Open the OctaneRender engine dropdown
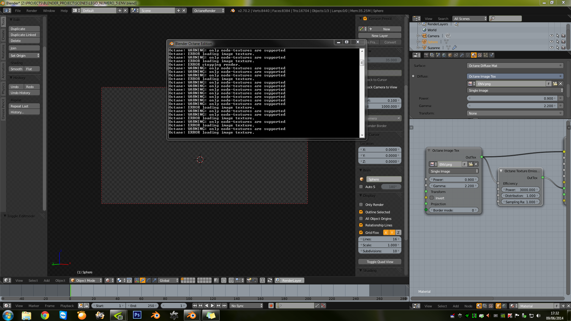The width and height of the screenshot is (571, 321). pyautogui.click(x=208, y=10)
